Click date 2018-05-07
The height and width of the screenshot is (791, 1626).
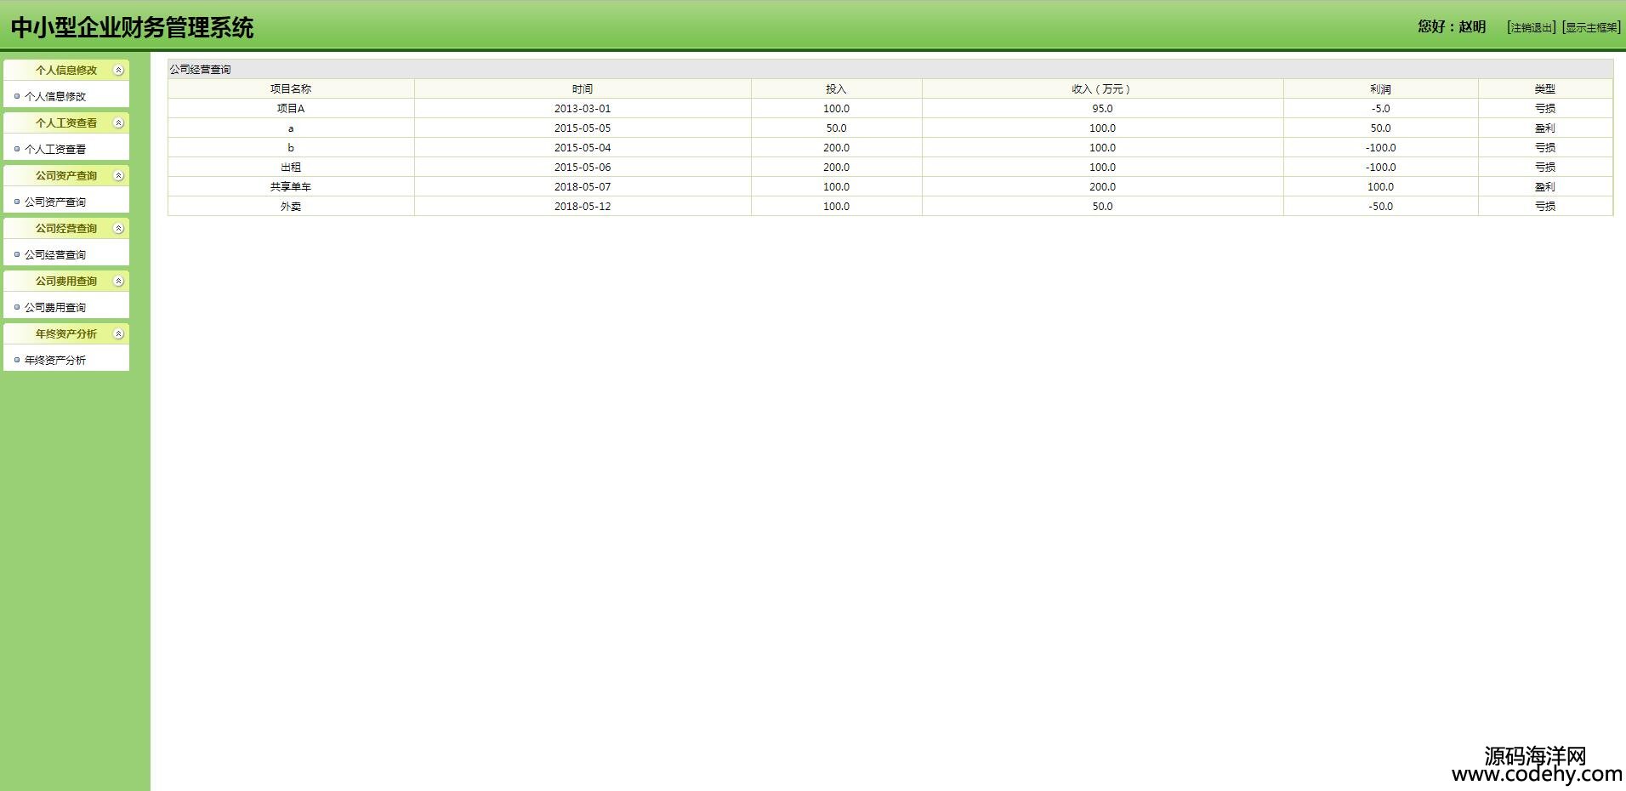[x=583, y=187]
